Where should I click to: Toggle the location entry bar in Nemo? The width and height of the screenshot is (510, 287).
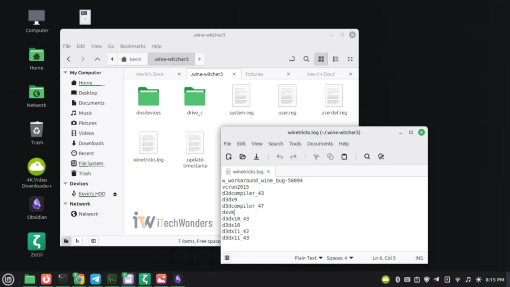[291, 58]
